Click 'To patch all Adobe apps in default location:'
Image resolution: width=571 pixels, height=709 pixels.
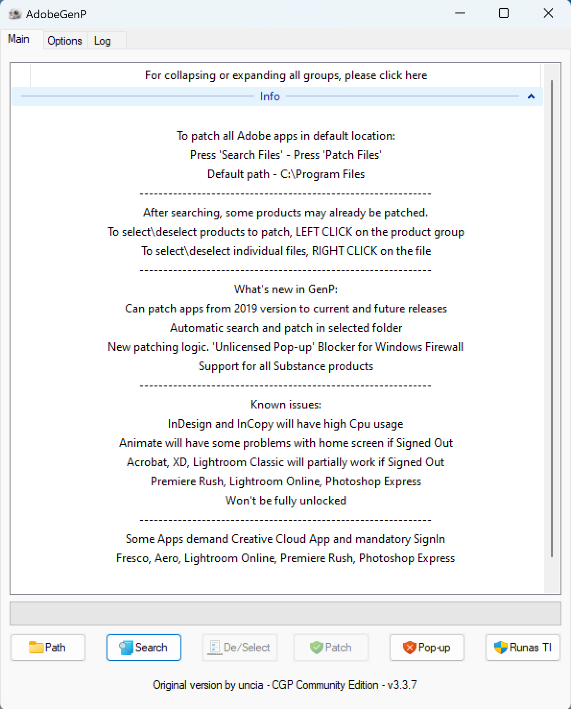[286, 136]
